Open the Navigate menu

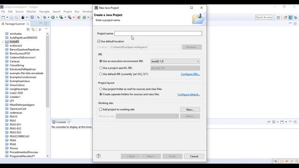tap(44, 12)
